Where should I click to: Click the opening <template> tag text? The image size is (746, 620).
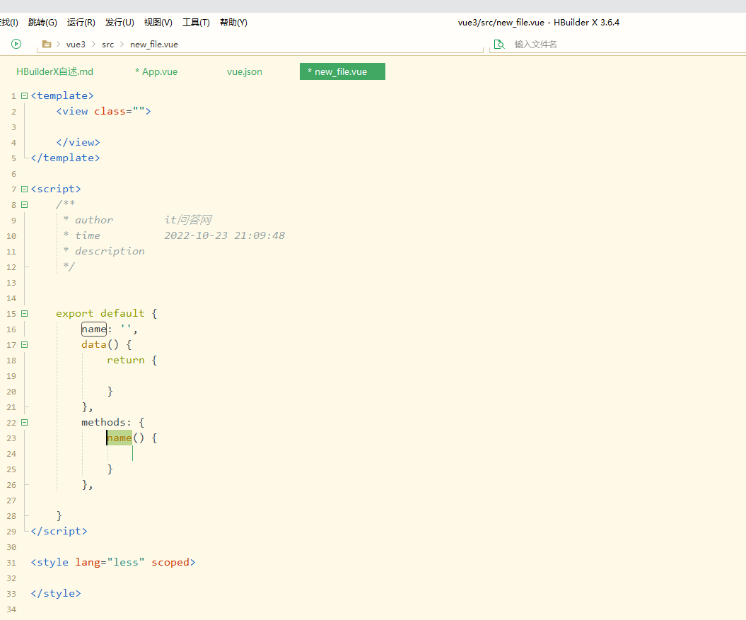click(62, 95)
